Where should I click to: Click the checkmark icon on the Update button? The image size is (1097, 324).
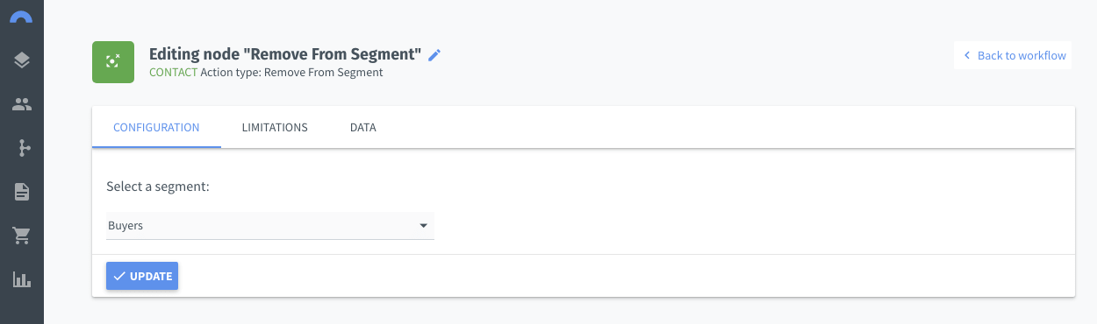click(119, 276)
